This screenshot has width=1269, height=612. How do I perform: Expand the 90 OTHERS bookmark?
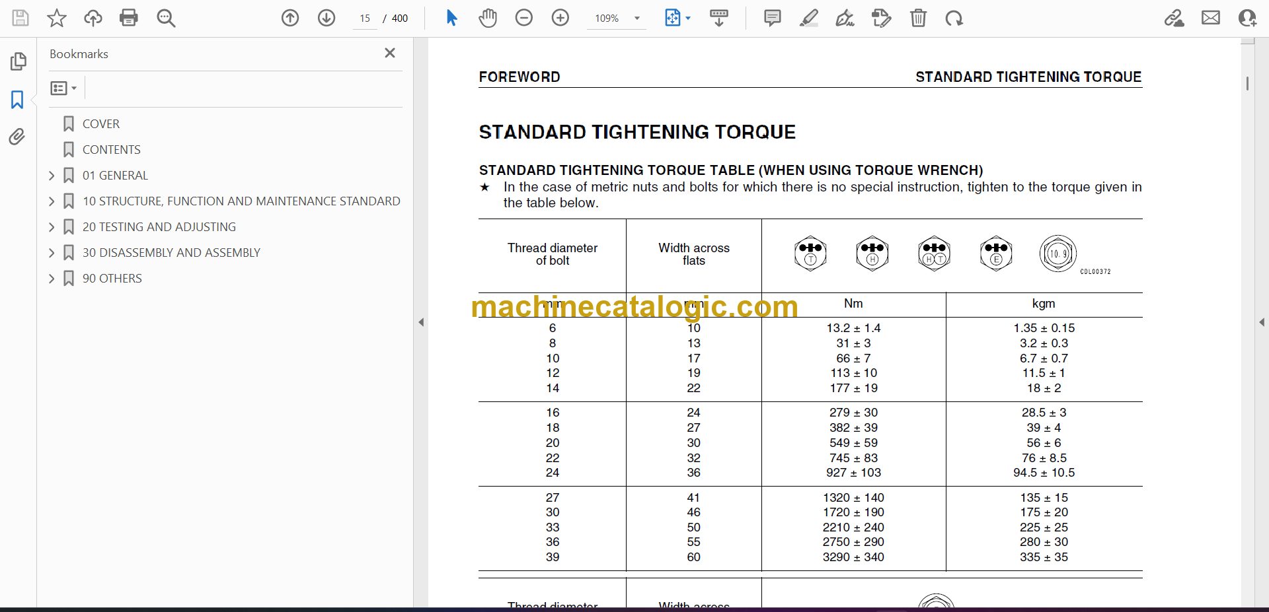pos(52,278)
